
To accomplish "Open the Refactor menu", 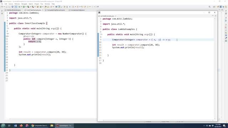I will pos(17,4).
